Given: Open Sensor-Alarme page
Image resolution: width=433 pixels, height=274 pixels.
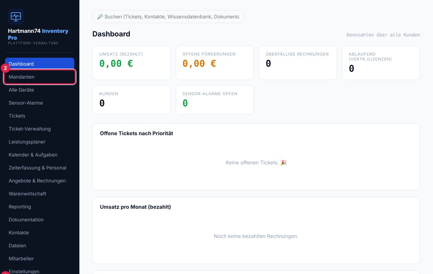Looking at the screenshot, I should (x=40, y=103).
